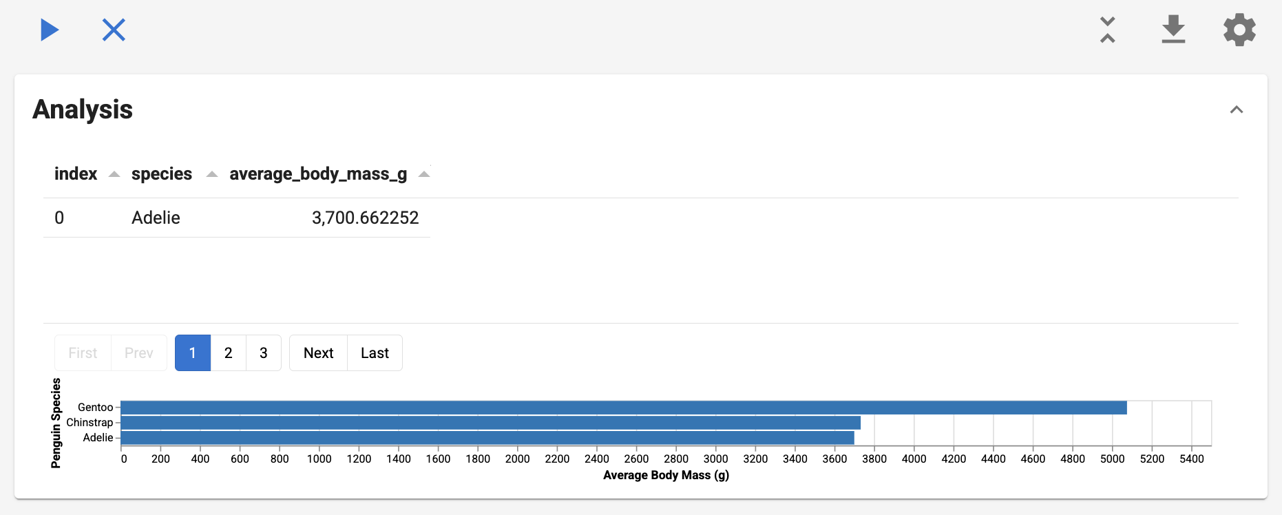Click the Next page button
Screen dimensions: 1282x515
point(318,353)
